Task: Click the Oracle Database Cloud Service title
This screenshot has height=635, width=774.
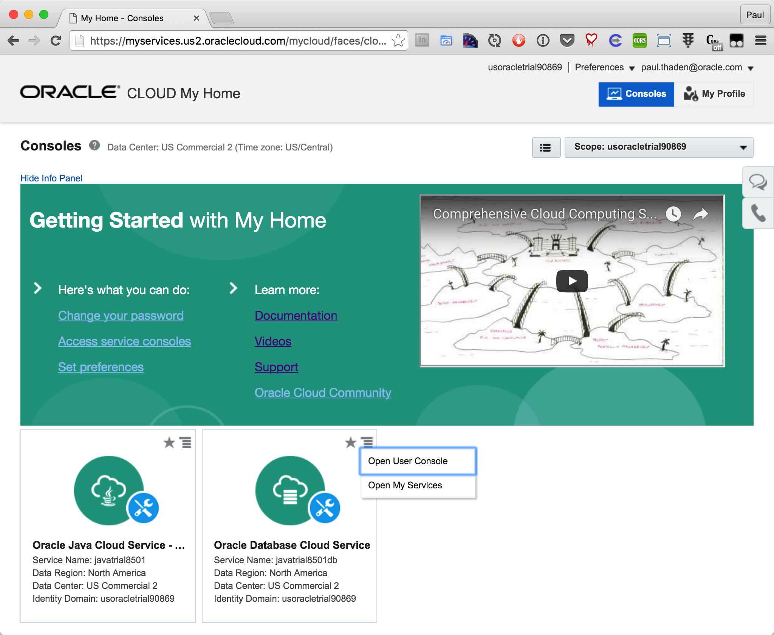Action: (x=292, y=545)
